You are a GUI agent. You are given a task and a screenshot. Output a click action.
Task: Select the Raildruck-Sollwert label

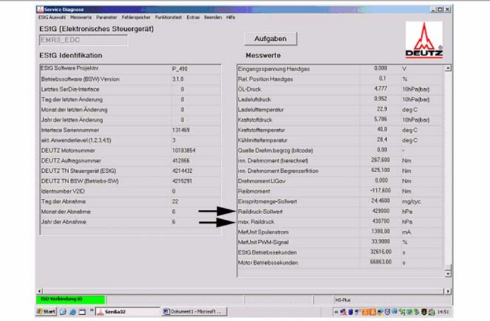coord(260,212)
